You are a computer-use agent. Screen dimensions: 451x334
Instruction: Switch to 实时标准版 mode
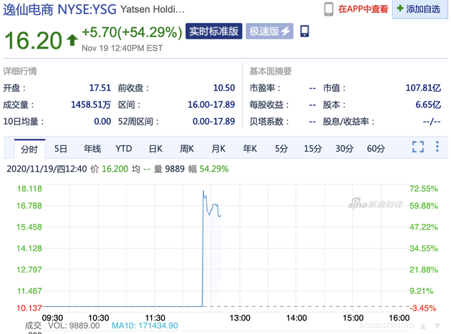(214, 31)
